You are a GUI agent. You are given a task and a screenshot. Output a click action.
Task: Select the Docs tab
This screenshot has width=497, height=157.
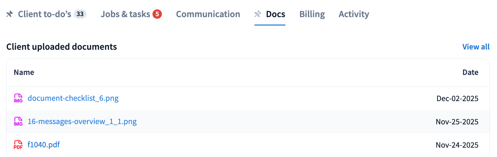click(x=275, y=14)
